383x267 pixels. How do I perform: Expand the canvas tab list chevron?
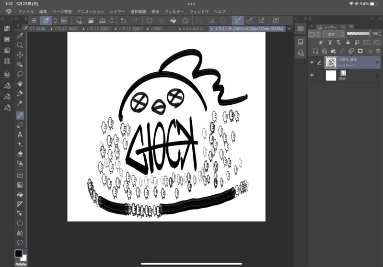tap(289, 29)
